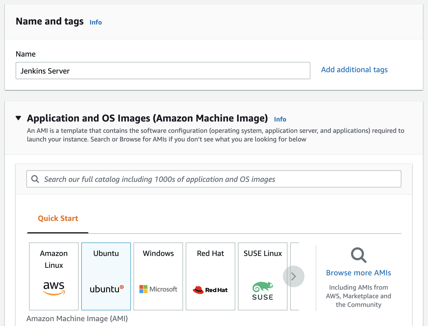
Task: Click the Name field label
Action: click(26, 54)
